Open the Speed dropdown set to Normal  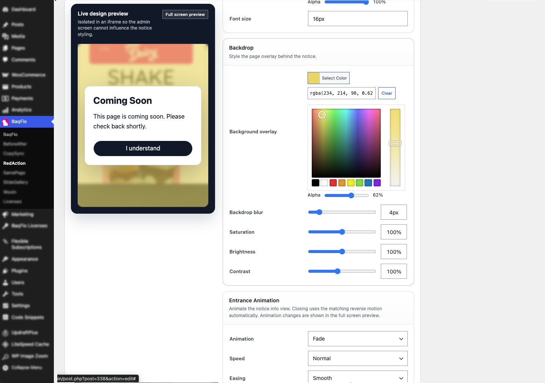click(358, 358)
